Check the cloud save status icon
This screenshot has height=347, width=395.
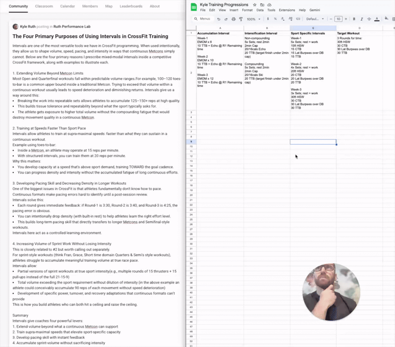pyautogui.click(x=269, y=5)
